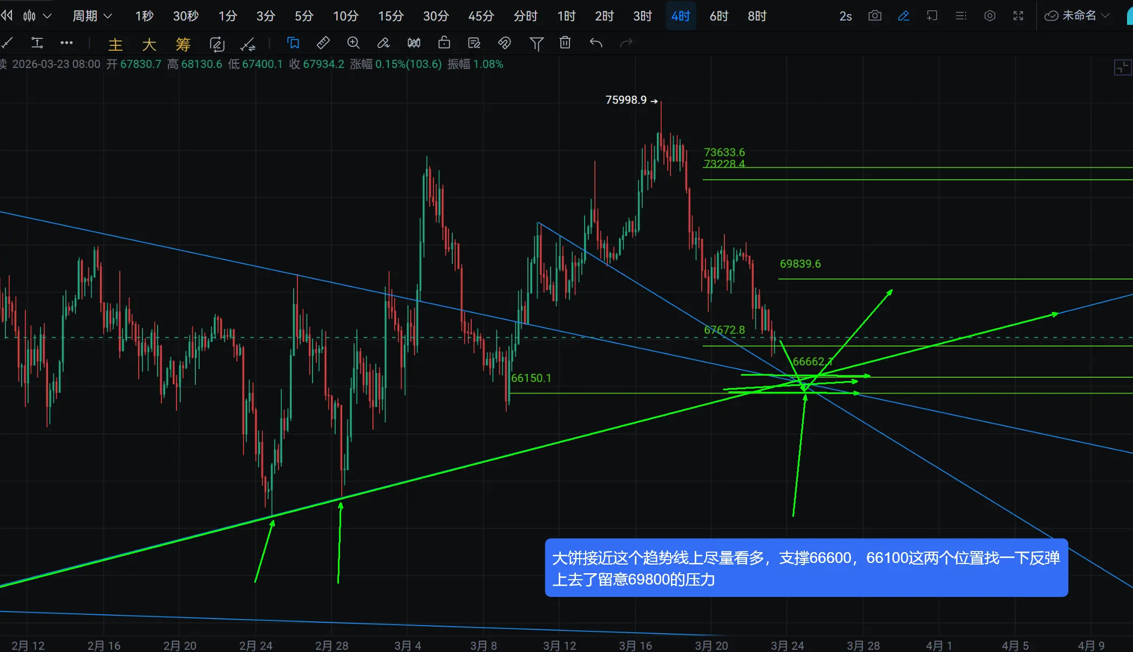This screenshot has height=652, width=1133.
Task: Delete drawings with the trash icon
Action: click(565, 43)
